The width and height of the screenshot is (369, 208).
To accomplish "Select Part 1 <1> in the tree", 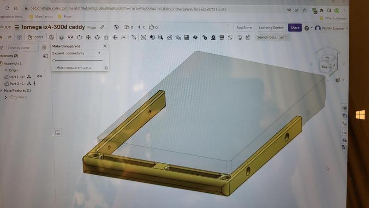I will click(17, 77).
